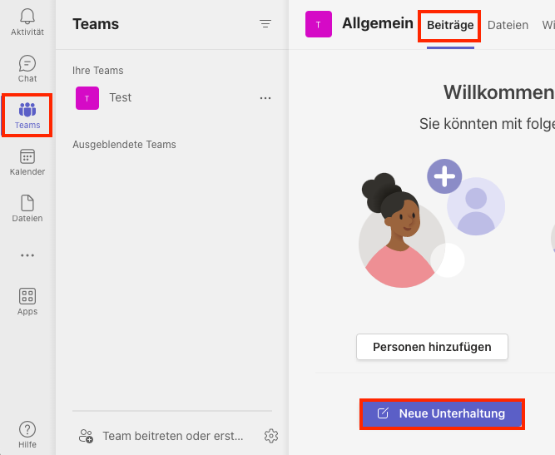Switch to the Beiträge tab
Image resolution: width=555 pixels, height=455 pixels.
[x=450, y=26]
